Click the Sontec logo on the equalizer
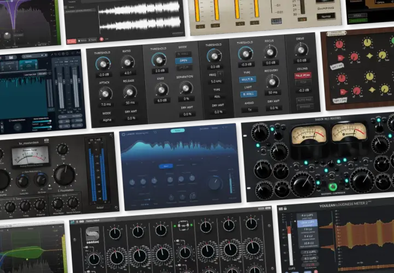The width and height of the screenshot is (394, 273). [92, 235]
